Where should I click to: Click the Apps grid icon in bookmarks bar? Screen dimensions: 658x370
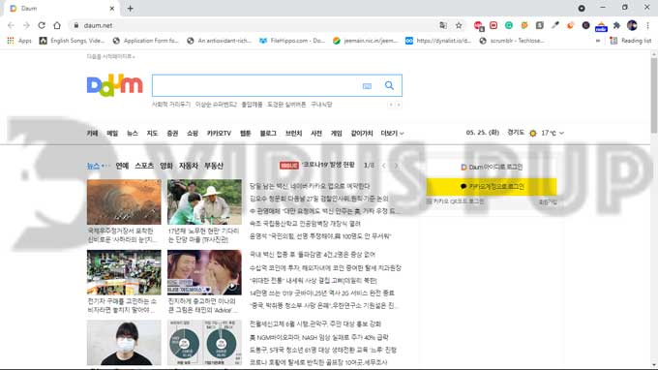[11, 41]
